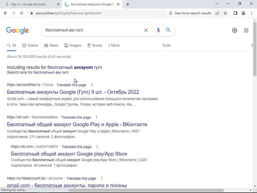The image size is (257, 193).
Task: Expand the More search categories menu
Action: (x=114, y=45)
